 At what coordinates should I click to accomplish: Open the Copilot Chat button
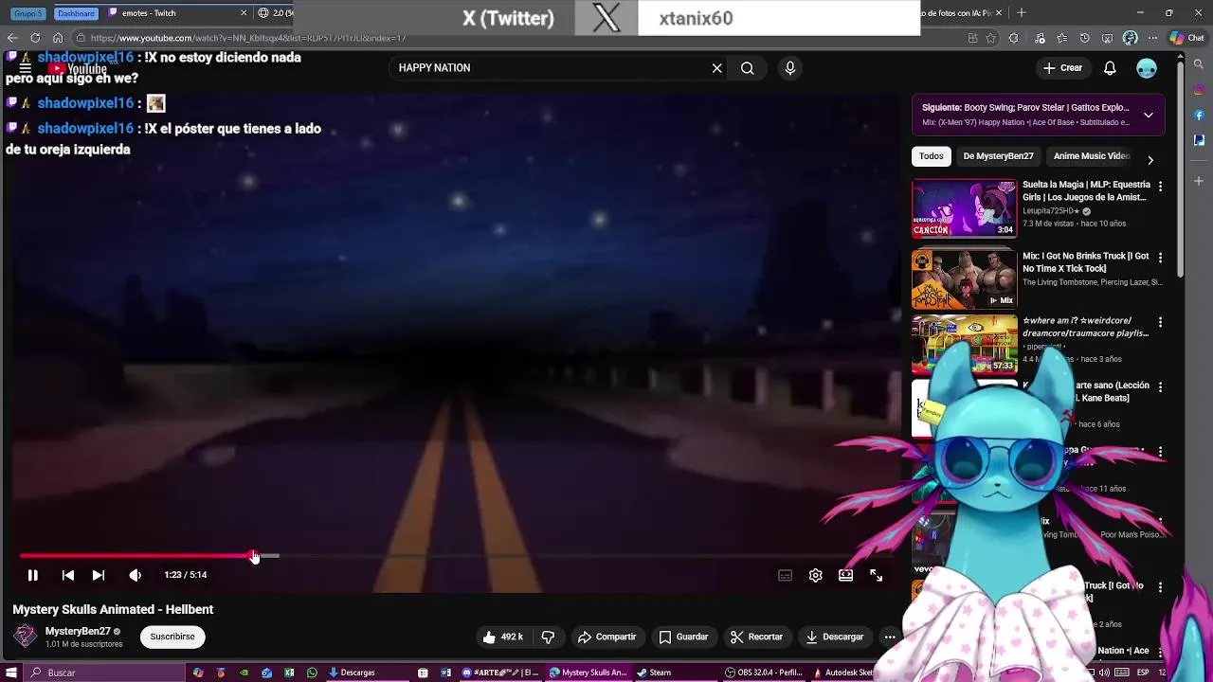pyautogui.click(x=1187, y=38)
